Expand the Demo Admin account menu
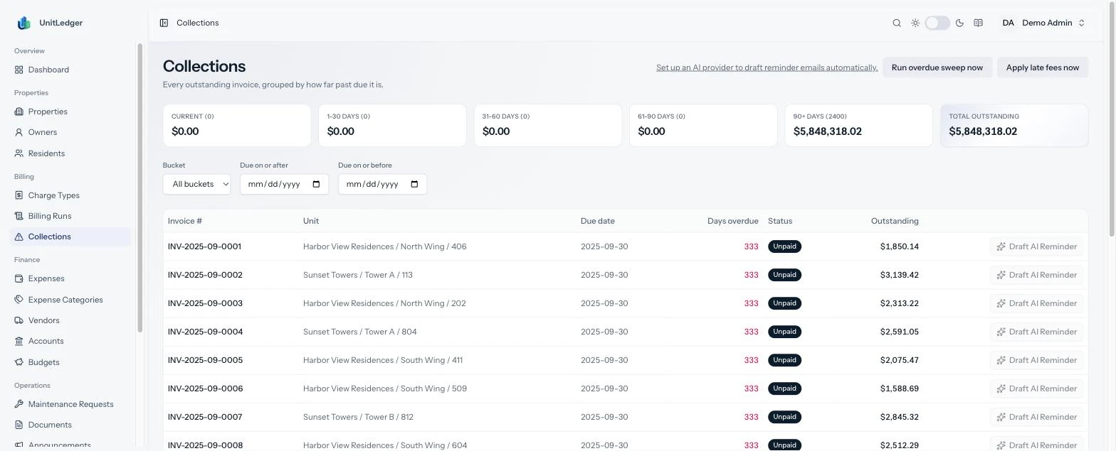The height and width of the screenshot is (451, 1116). [x=1044, y=23]
